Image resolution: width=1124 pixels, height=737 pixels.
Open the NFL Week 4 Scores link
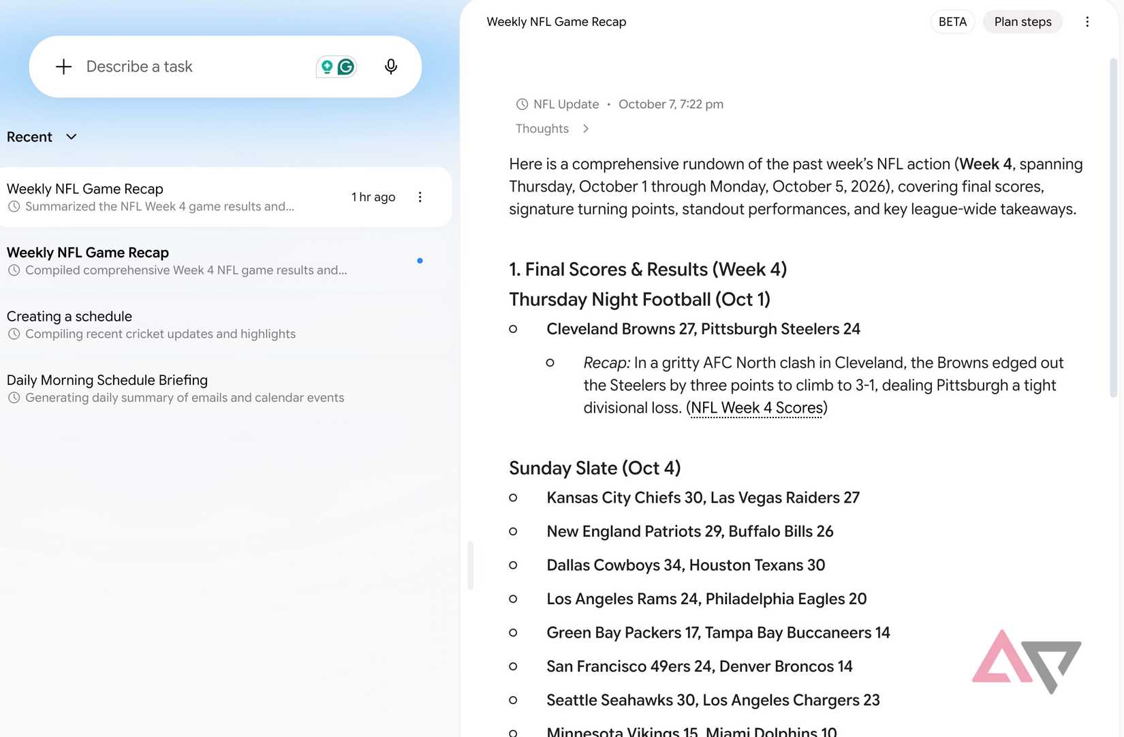tap(757, 408)
